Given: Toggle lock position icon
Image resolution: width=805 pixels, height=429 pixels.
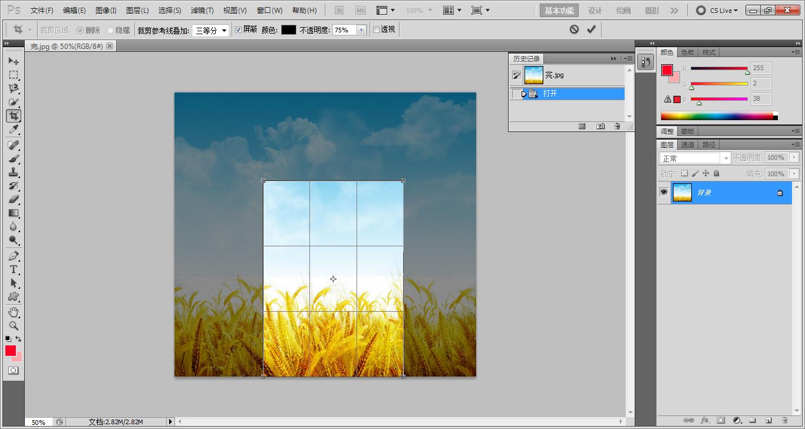Looking at the screenshot, I should [705, 174].
